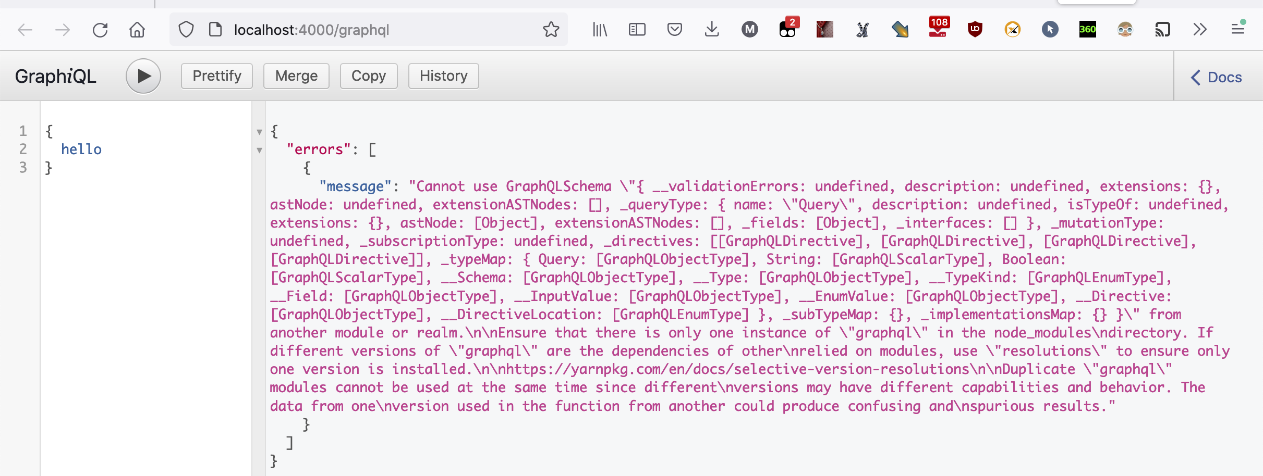
Task: Click line number 3 in editor gutter
Action: [x=23, y=167]
